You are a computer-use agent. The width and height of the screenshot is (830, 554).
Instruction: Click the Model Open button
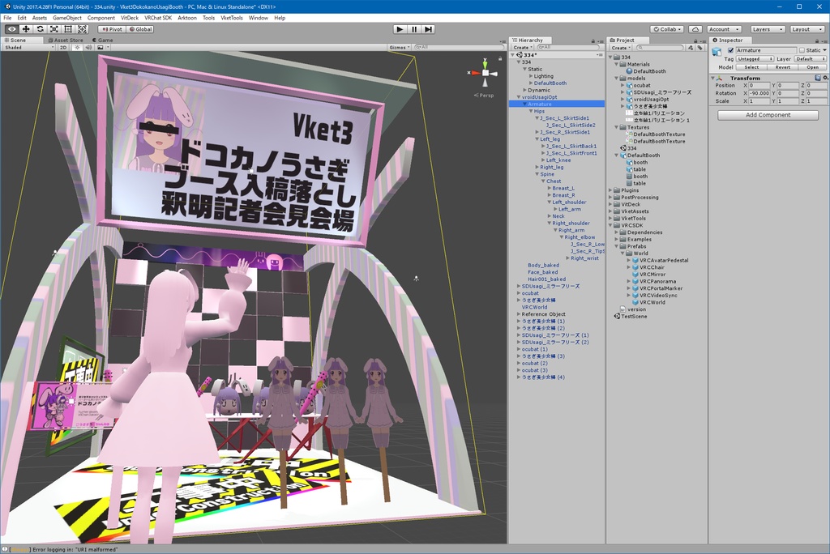click(812, 67)
